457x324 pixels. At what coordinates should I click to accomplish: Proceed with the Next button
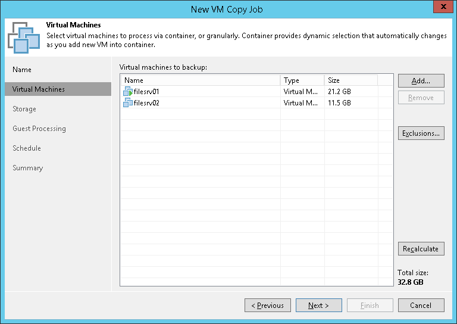[319, 306]
